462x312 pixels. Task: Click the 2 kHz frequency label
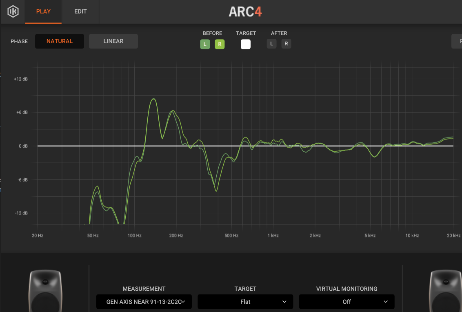click(x=315, y=235)
